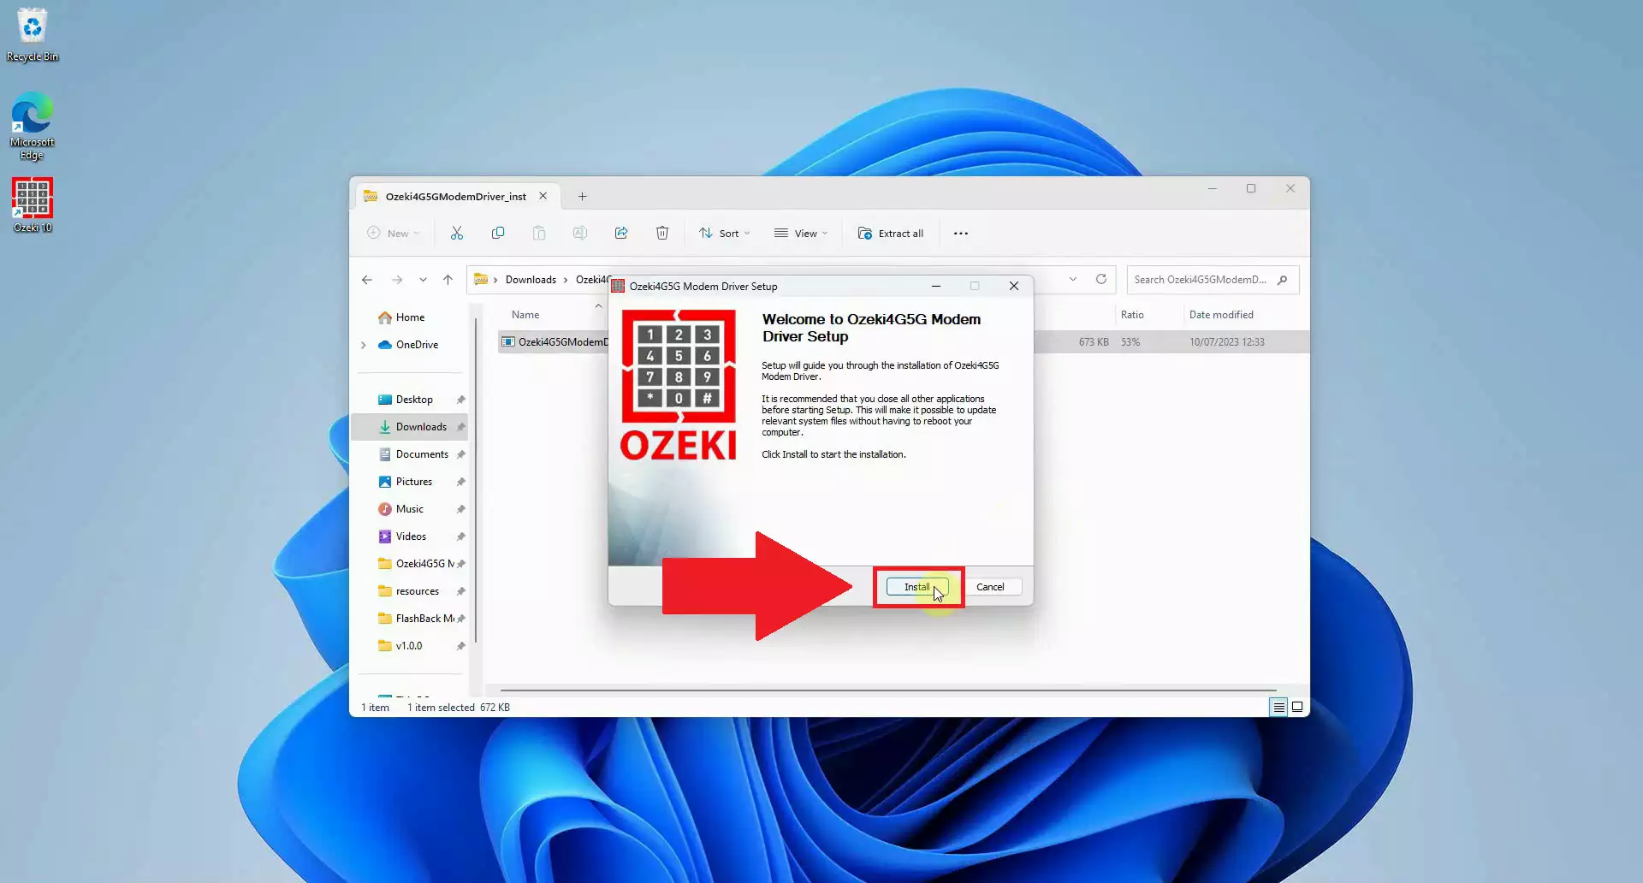Open the Sort dropdown menu
Image resolution: width=1643 pixels, height=883 pixels.
tap(725, 234)
